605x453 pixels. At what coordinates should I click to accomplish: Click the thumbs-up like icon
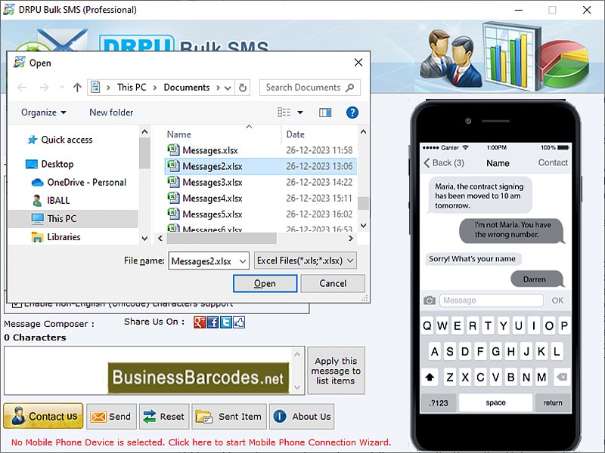click(x=239, y=322)
